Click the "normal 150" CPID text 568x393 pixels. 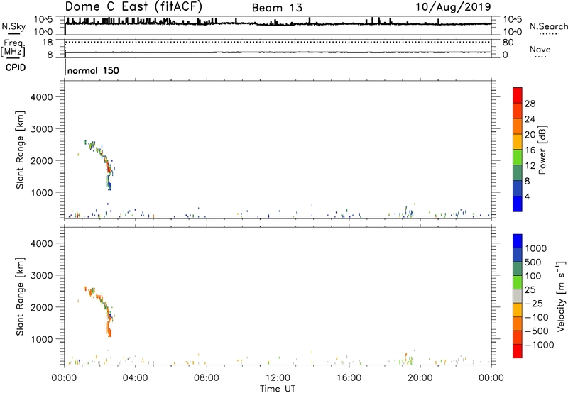point(93,70)
